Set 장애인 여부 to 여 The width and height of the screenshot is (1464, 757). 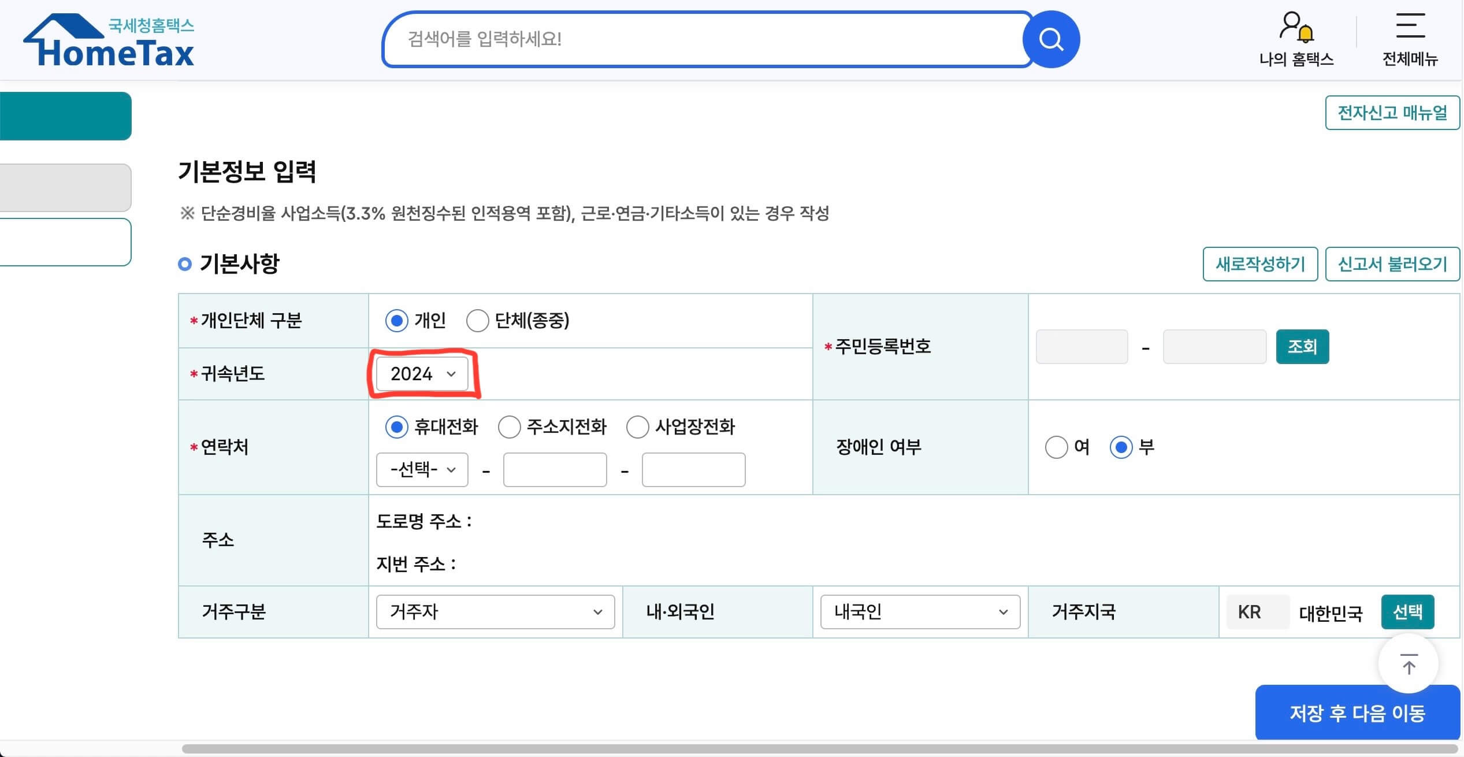[1057, 447]
